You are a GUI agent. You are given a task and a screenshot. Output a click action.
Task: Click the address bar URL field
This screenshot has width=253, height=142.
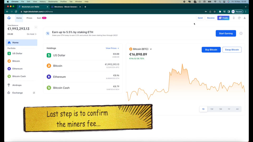(x=111, y=12)
